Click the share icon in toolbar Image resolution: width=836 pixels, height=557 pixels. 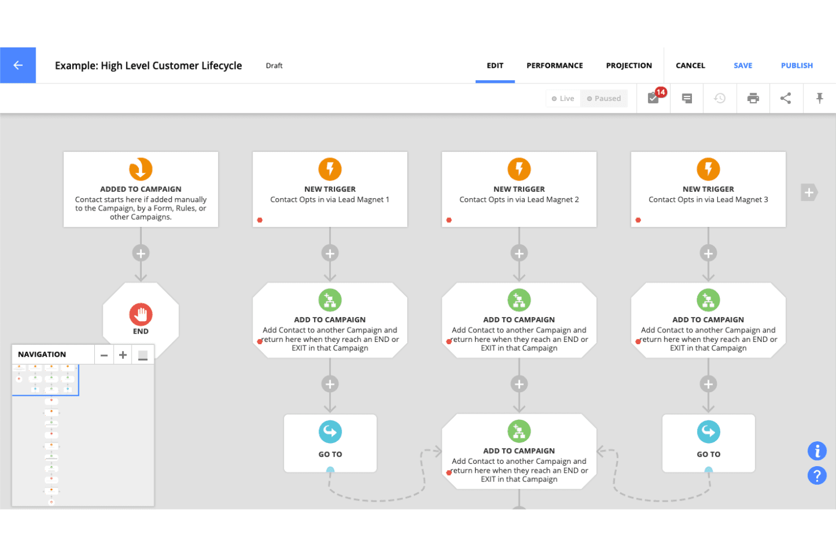pyautogui.click(x=786, y=98)
